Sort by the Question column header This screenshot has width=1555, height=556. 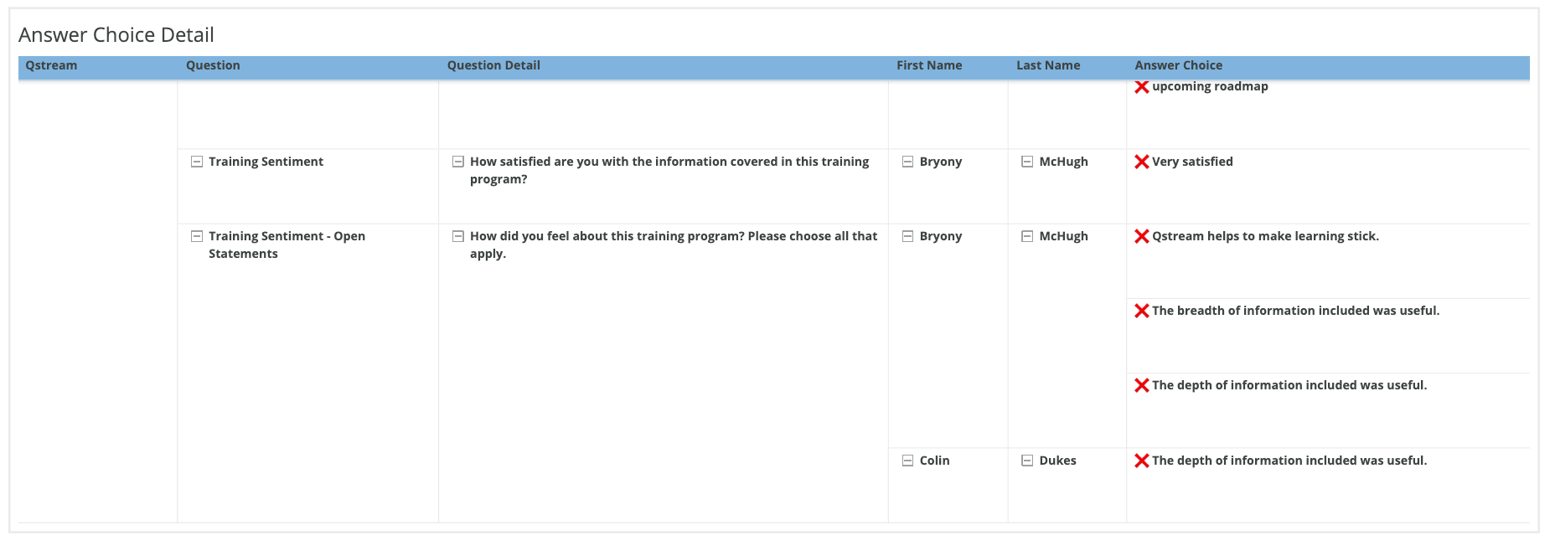click(213, 65)
